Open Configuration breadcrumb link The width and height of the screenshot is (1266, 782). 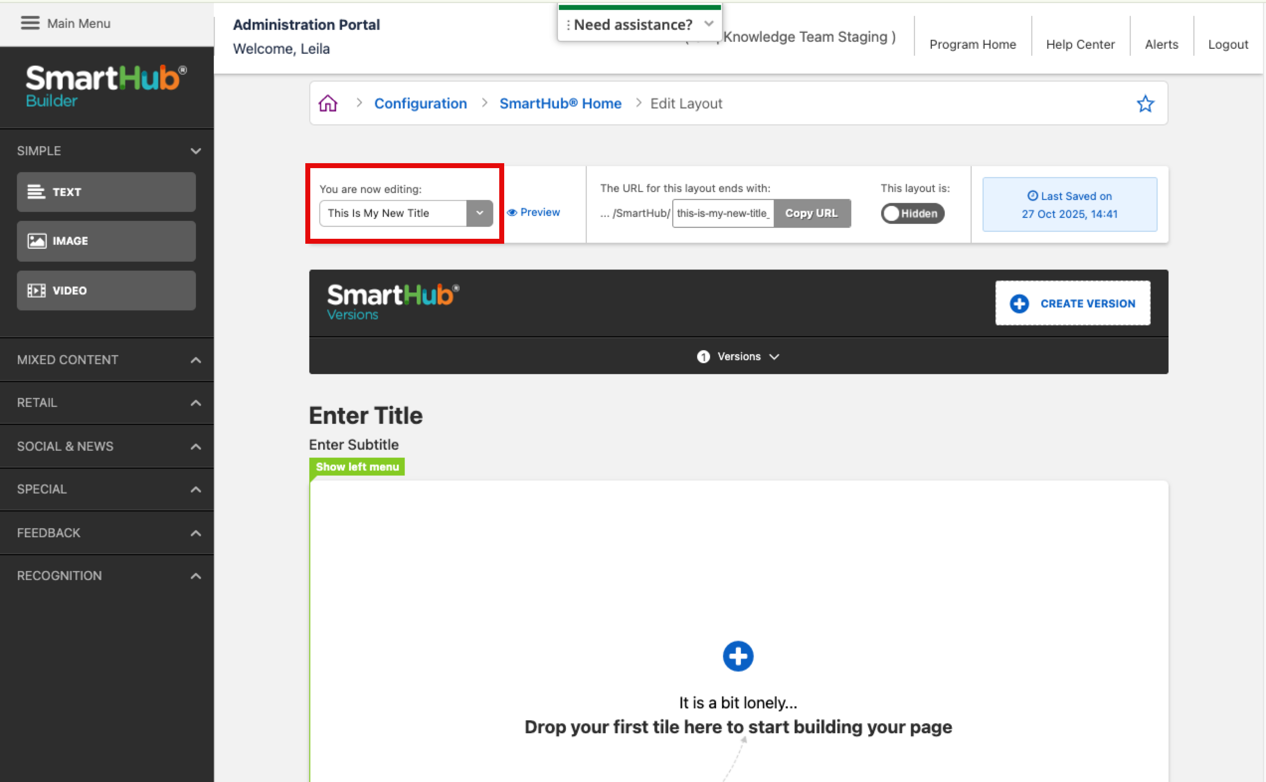pyautogui.click(x=420, y=103)
